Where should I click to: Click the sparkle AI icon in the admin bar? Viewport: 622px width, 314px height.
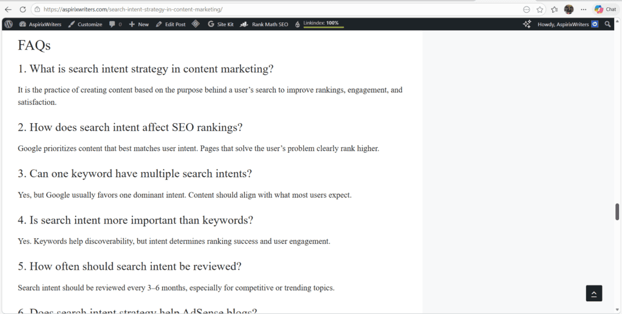pos(527,24)
